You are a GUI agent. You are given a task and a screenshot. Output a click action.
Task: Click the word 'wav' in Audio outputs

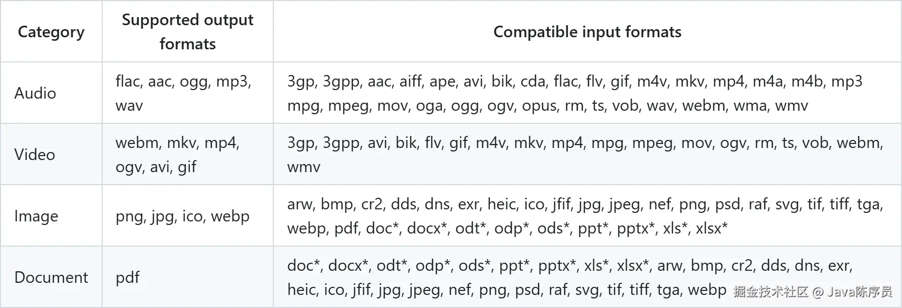coord(129,106)
